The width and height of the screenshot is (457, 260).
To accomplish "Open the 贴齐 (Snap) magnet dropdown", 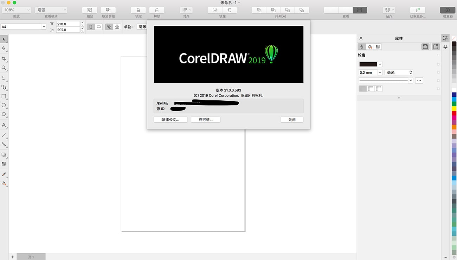I will pyautogui.click(x=389, y=10).
